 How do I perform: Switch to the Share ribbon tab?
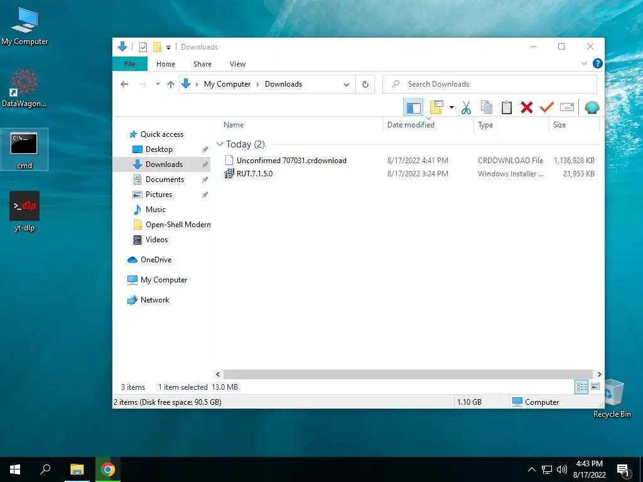coord(202,64)
